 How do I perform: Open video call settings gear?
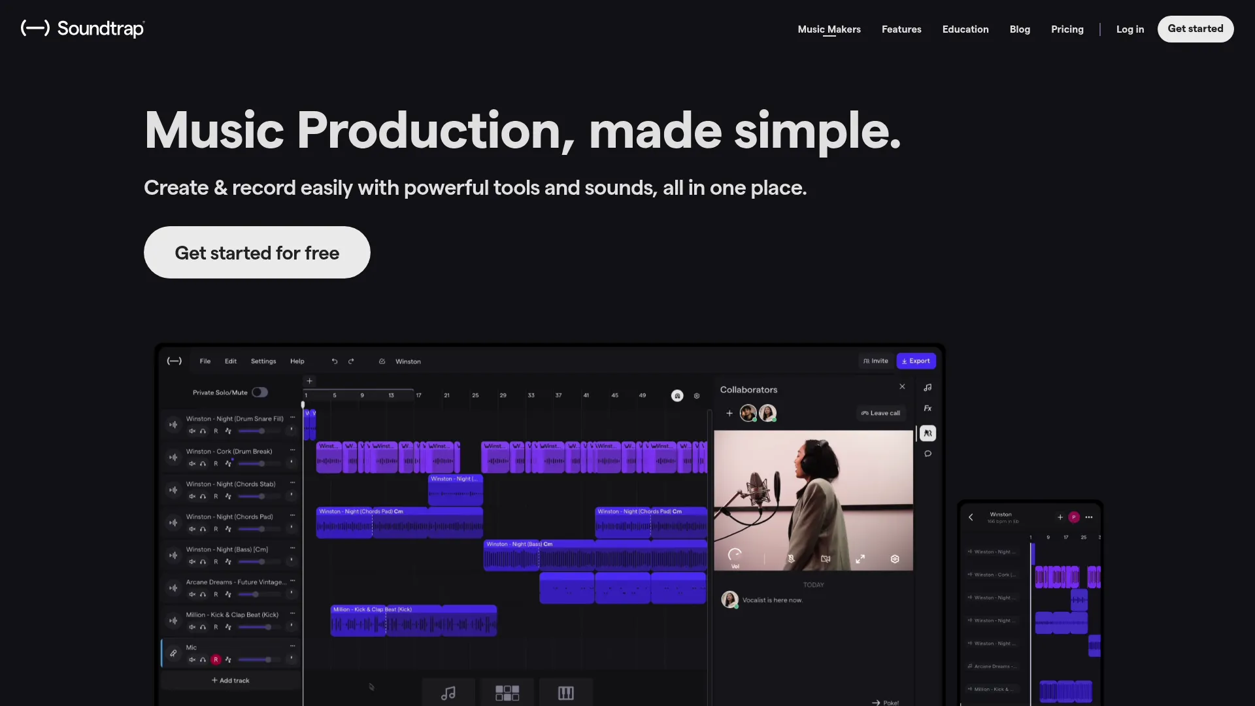coord(895,559)
